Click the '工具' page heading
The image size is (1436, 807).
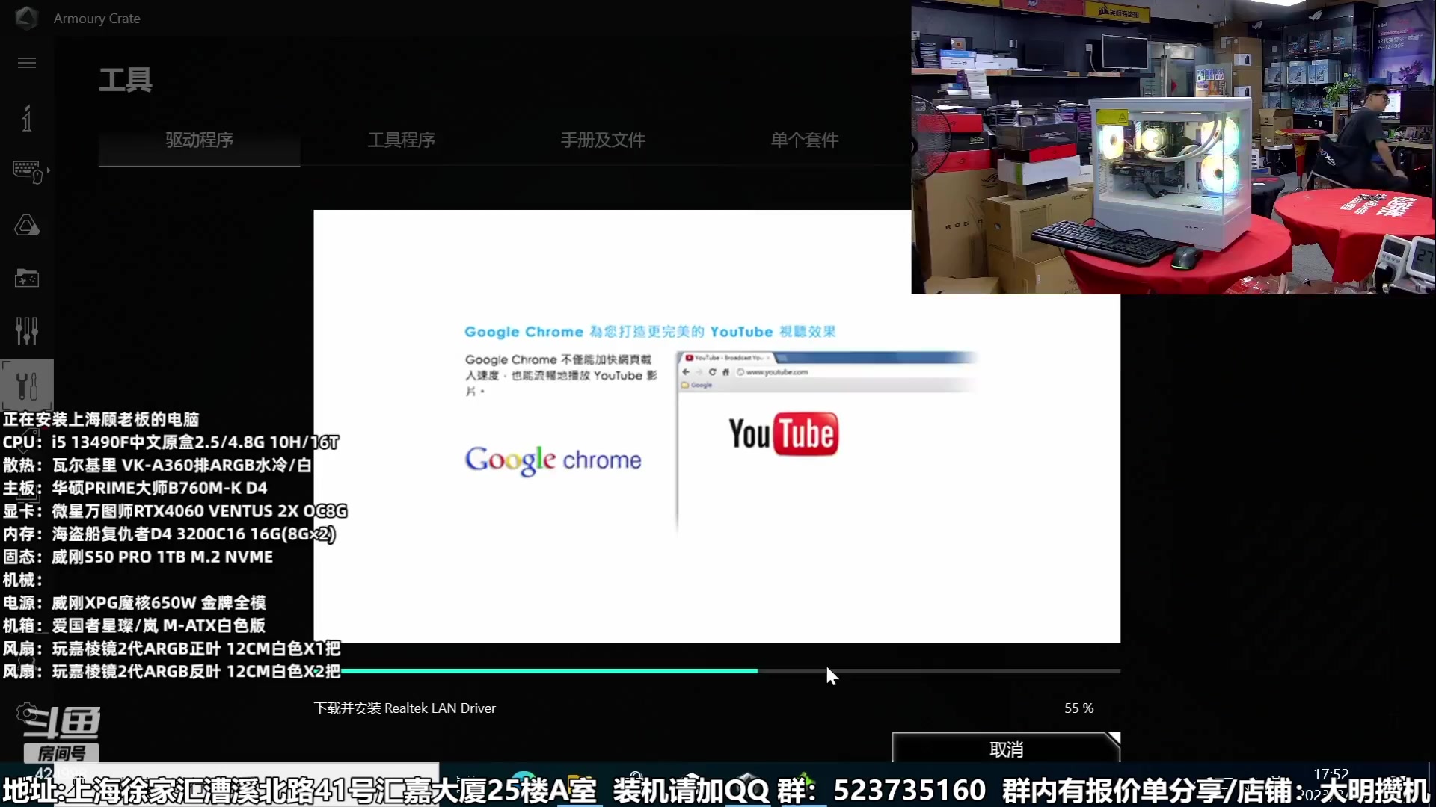coord(126,79)
